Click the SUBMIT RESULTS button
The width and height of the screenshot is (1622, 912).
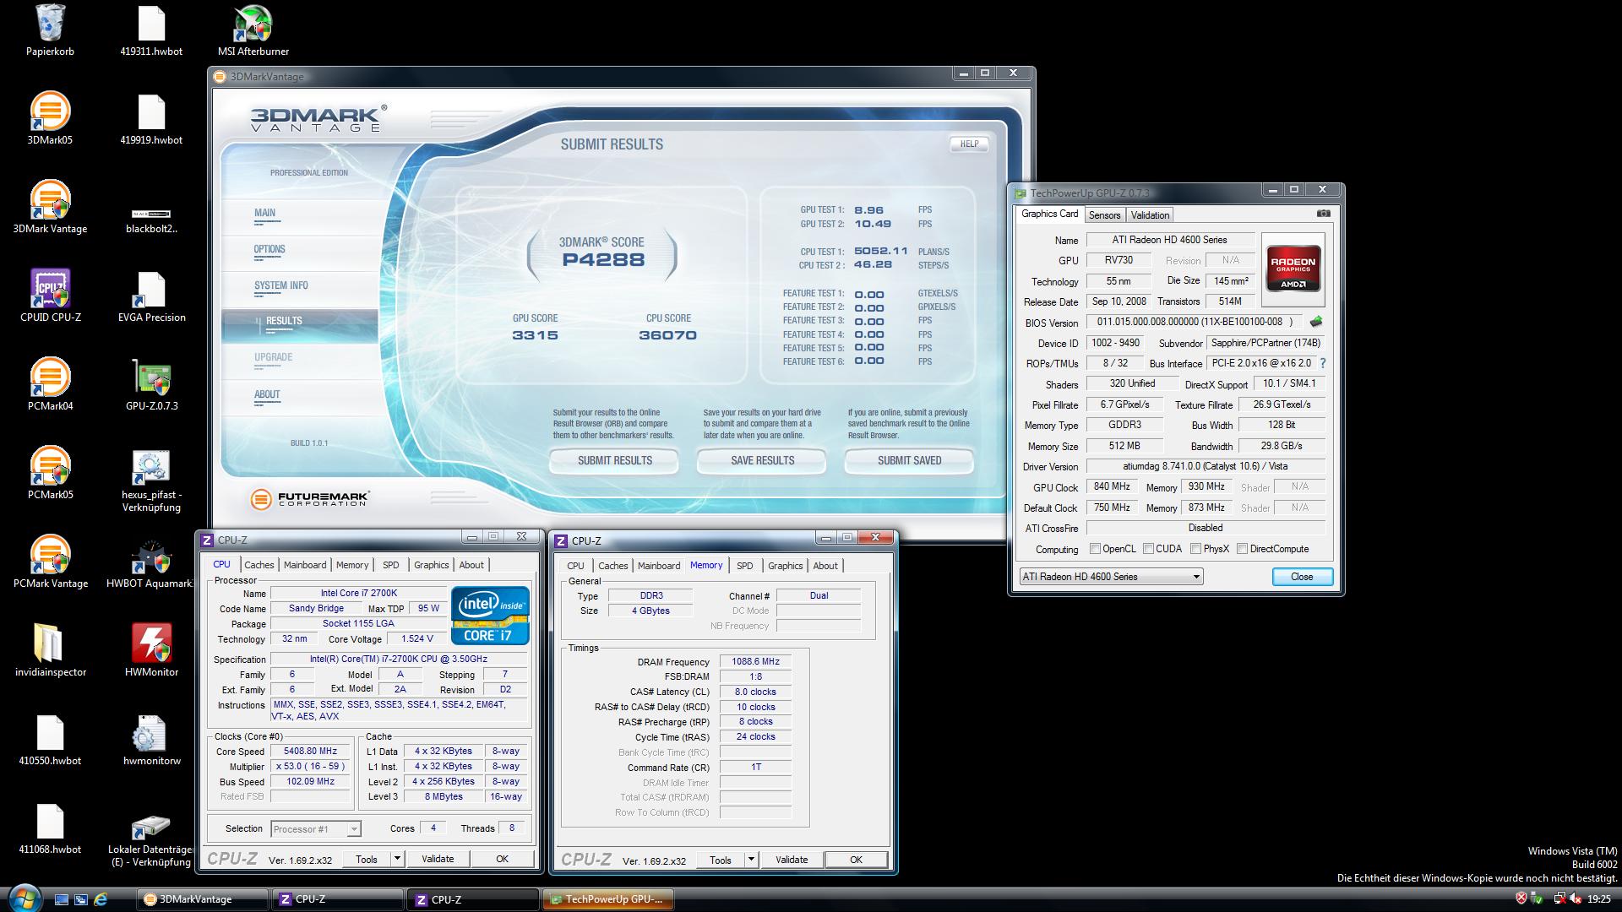(614, 461)
